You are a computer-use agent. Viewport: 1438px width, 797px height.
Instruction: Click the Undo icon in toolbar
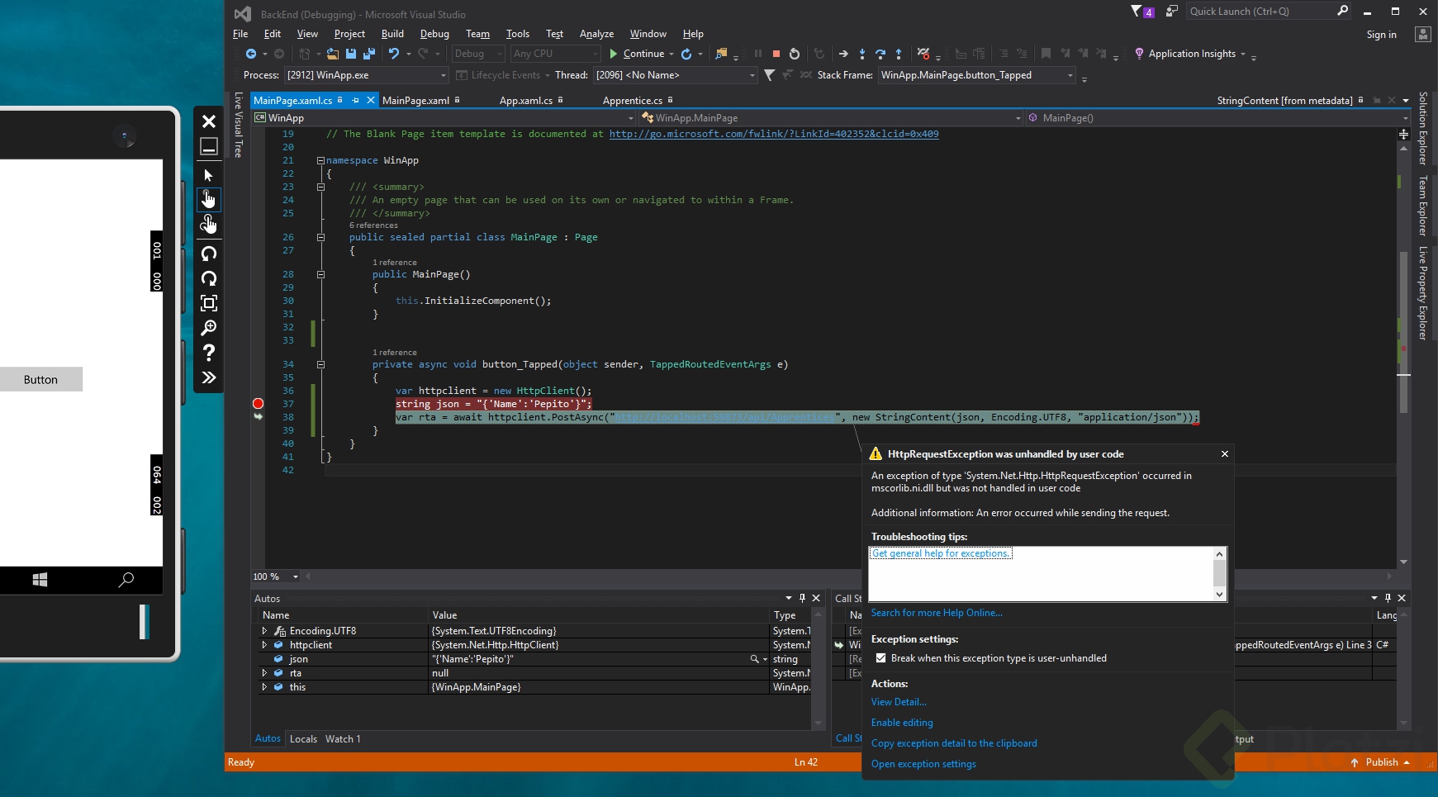(394, 54)
